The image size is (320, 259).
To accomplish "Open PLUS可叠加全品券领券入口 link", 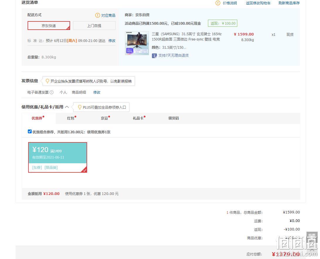I will pos(104,107).
